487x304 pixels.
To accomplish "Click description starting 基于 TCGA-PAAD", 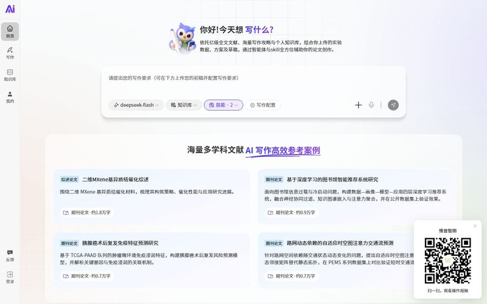I will pos(149,259).
